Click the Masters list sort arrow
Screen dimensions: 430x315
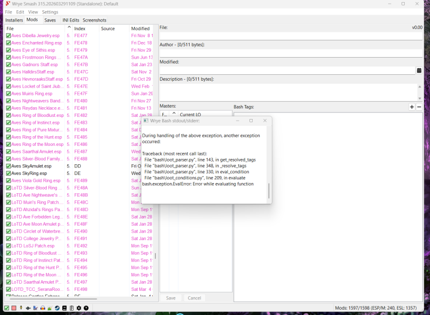point(174,113)
